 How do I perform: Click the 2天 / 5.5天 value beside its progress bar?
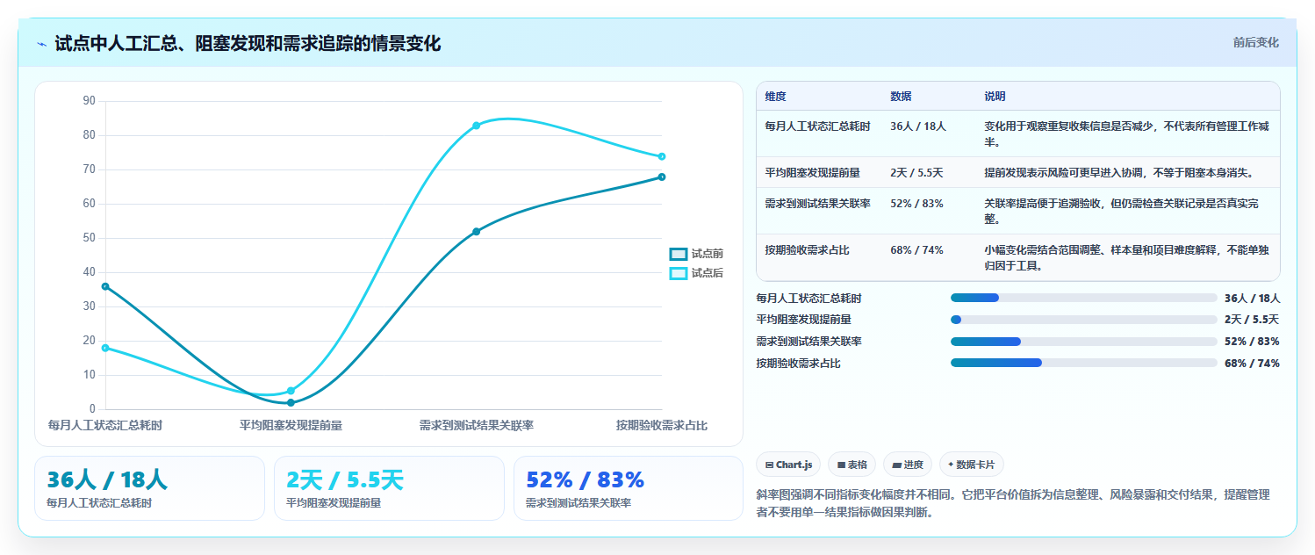coord(1252,320)
